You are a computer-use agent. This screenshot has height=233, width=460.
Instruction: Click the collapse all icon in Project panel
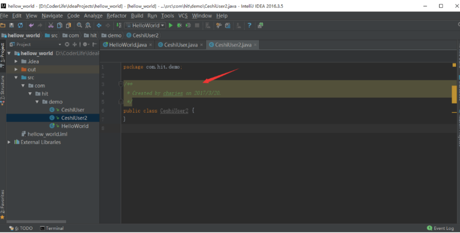tap(75, 44)
